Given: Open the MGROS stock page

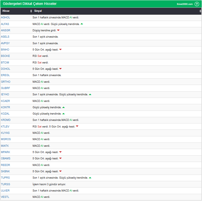Looking at the screenshot, I should coord(6,139).
